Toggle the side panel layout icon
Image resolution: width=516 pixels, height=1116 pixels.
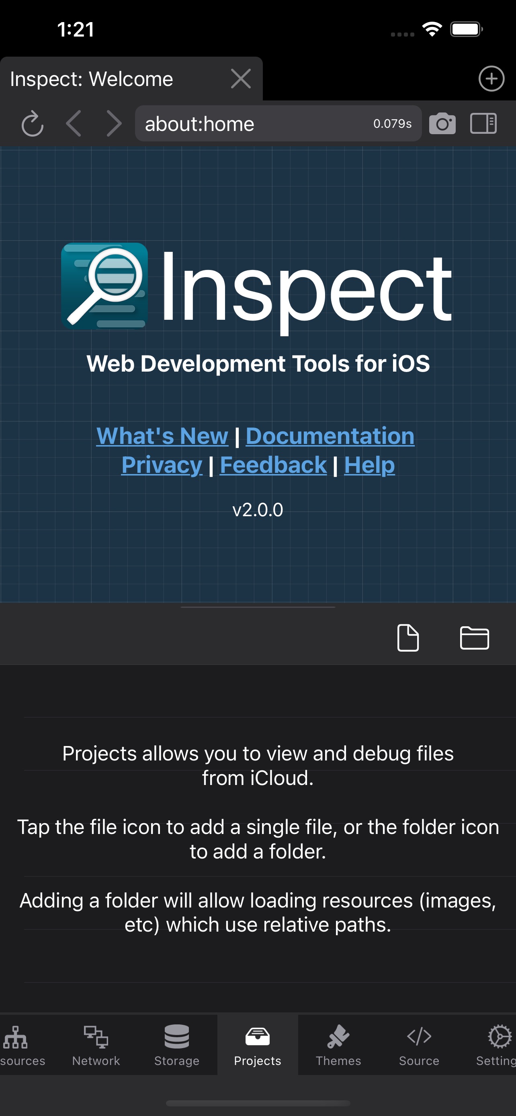(483, 123)
